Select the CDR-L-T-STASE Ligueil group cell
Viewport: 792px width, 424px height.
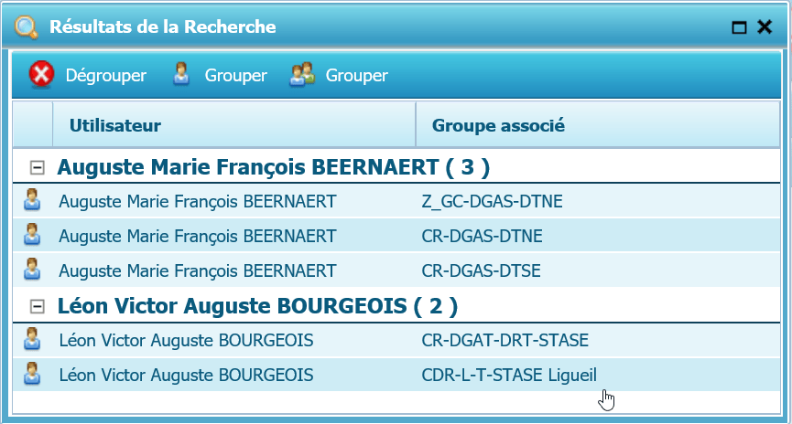point(510,375)
